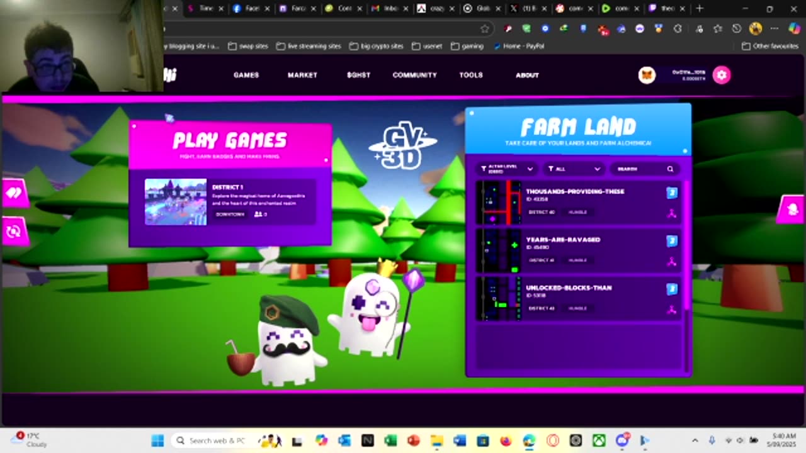Bookmark page with star in address bar
The width and height of the screenshot is (806, 453).
(x=484, y=28)
